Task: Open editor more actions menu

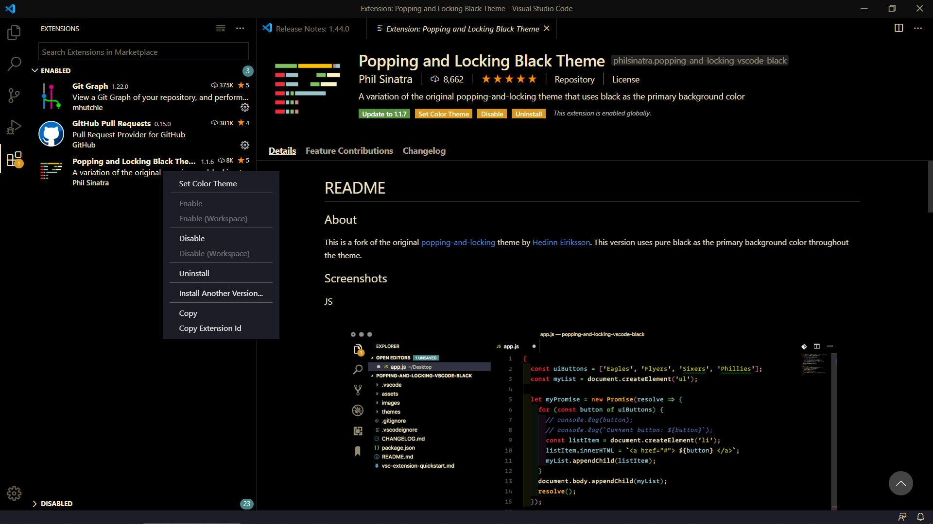Action: pos(917,28)
